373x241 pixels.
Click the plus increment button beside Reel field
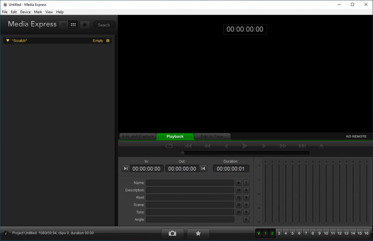tap(246, 197)
